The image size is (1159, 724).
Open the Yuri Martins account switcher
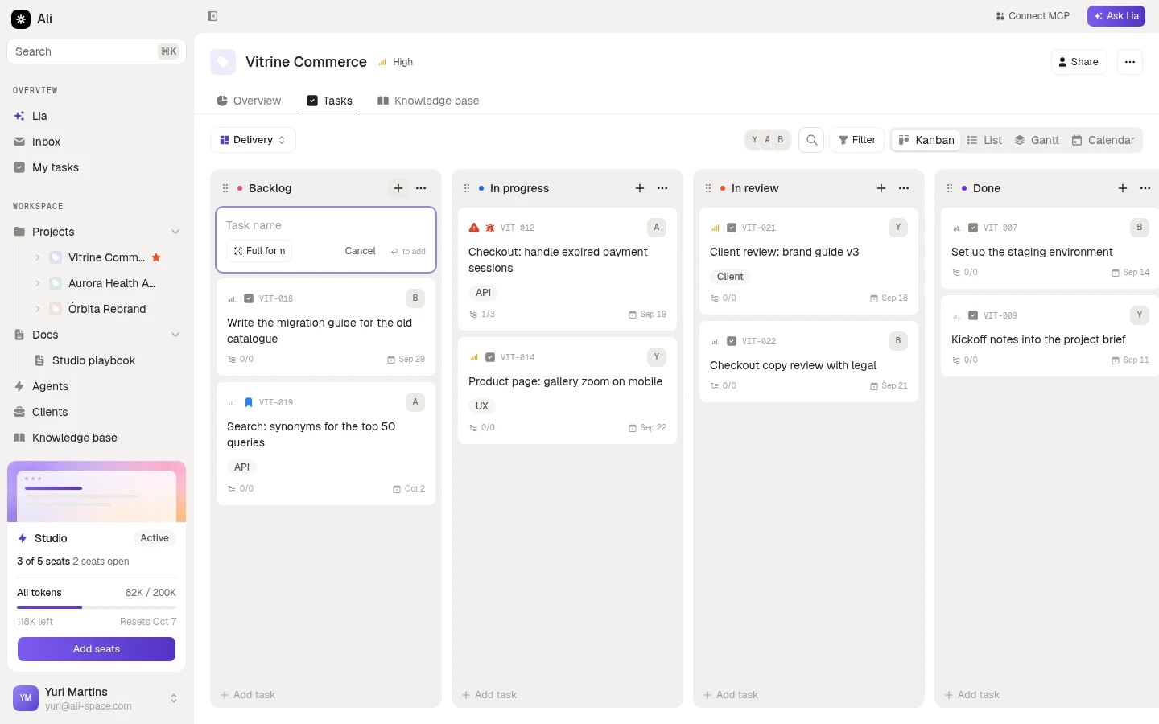(x=97, y=698)
